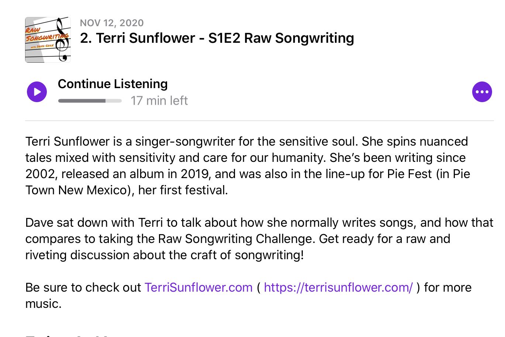
Task: Click the NOV 12, 2020 date
Action: click(x=112, y=23)
